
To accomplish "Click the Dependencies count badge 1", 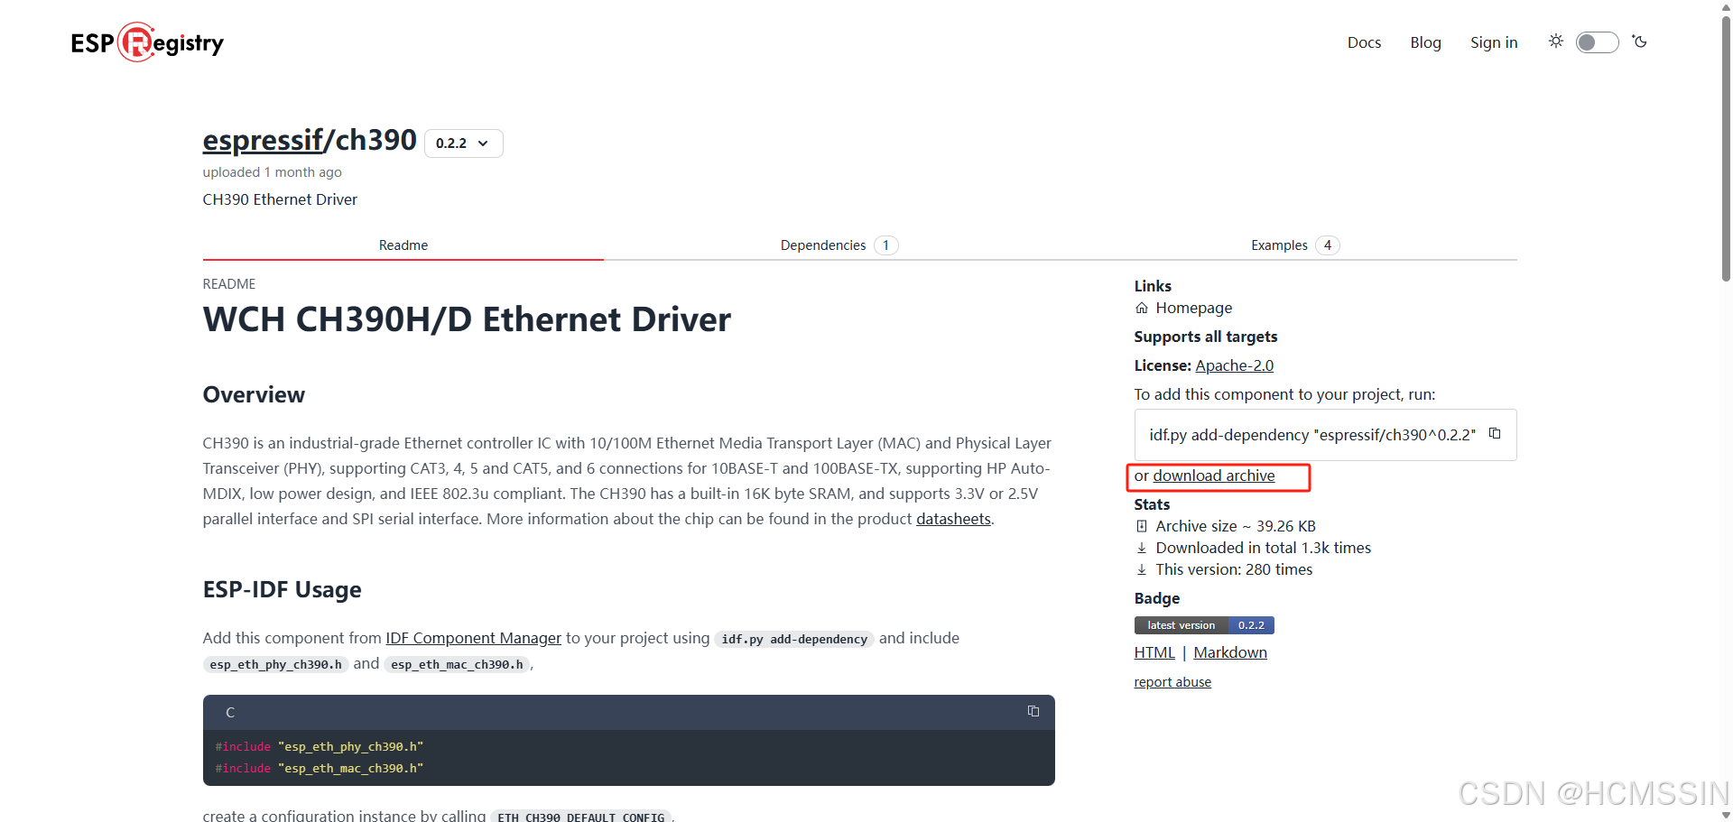I will [x=886, y=245].
